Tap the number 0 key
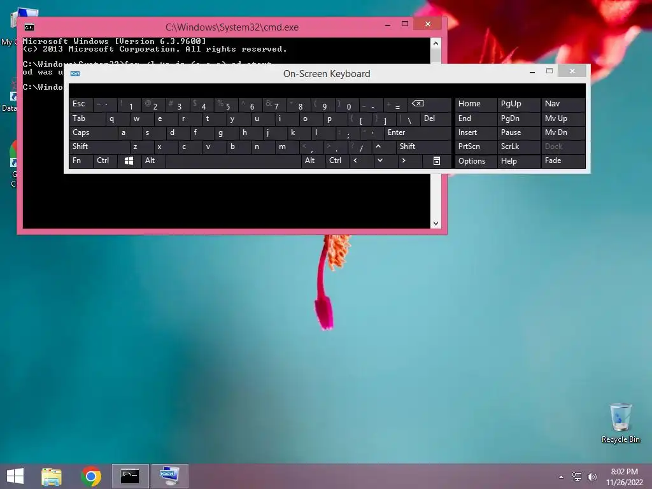 347,104
